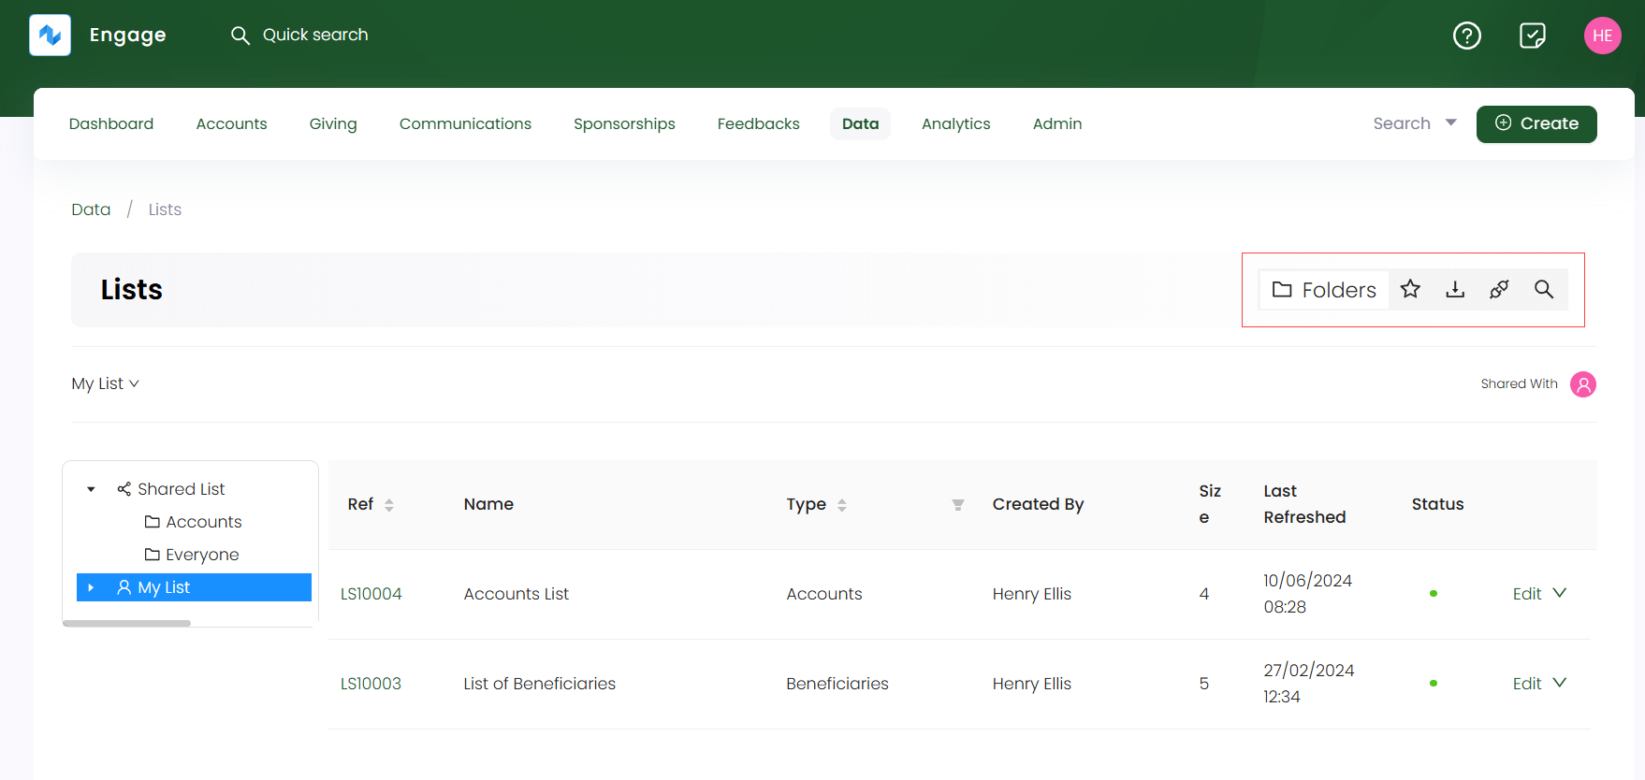Switch to the Communications tab
1645x780 pixels.
pyautogui.click(x=465, y=123)
